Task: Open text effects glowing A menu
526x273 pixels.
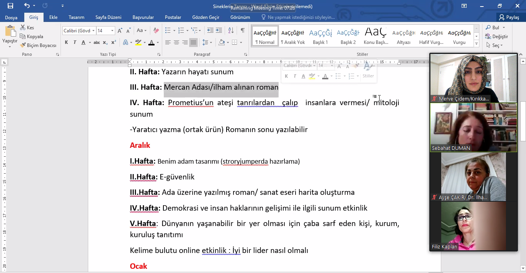Action: (125, 42)
